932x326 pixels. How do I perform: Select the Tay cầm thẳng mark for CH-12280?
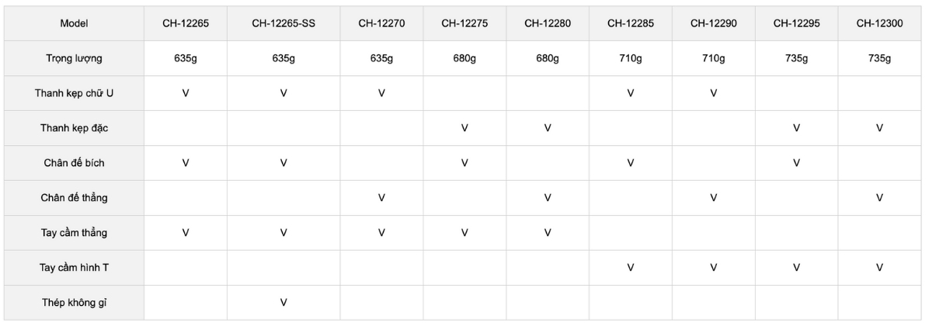[x=548, y=233]
